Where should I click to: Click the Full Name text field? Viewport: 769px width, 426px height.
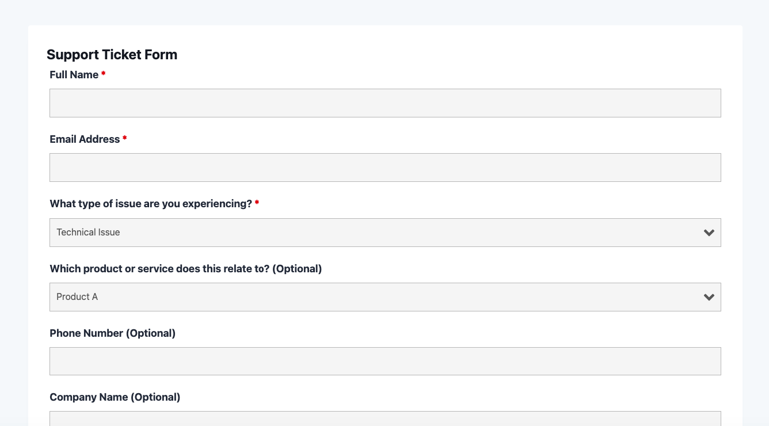384,103
